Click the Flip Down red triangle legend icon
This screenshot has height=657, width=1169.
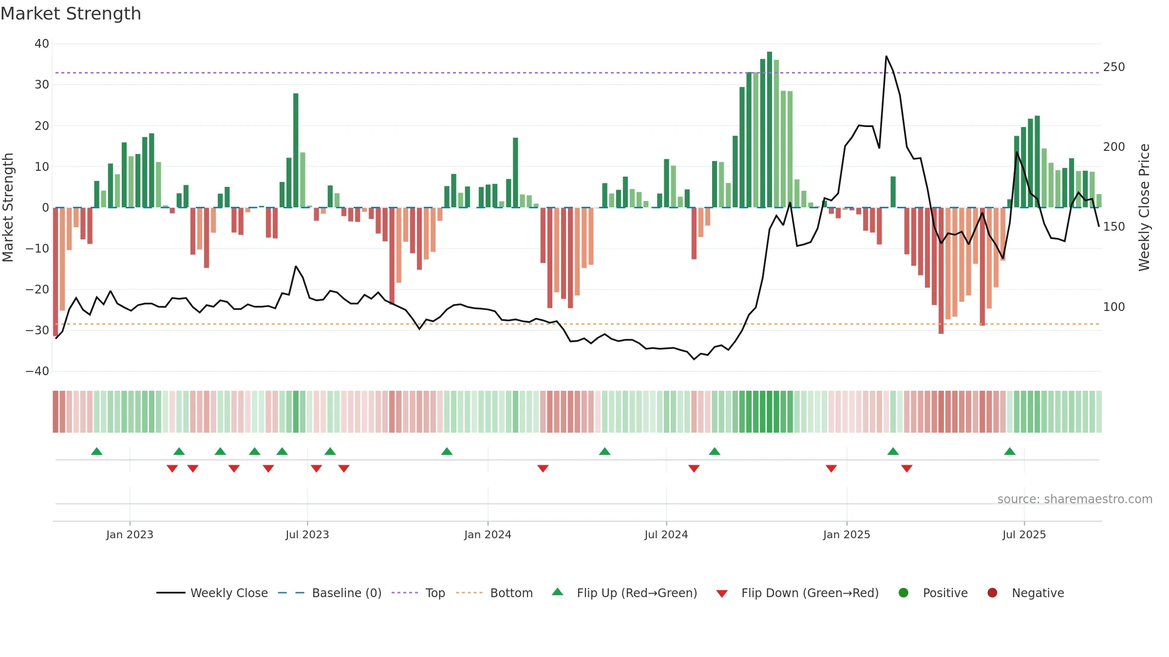pyautogui.click(x=722, y=594)
